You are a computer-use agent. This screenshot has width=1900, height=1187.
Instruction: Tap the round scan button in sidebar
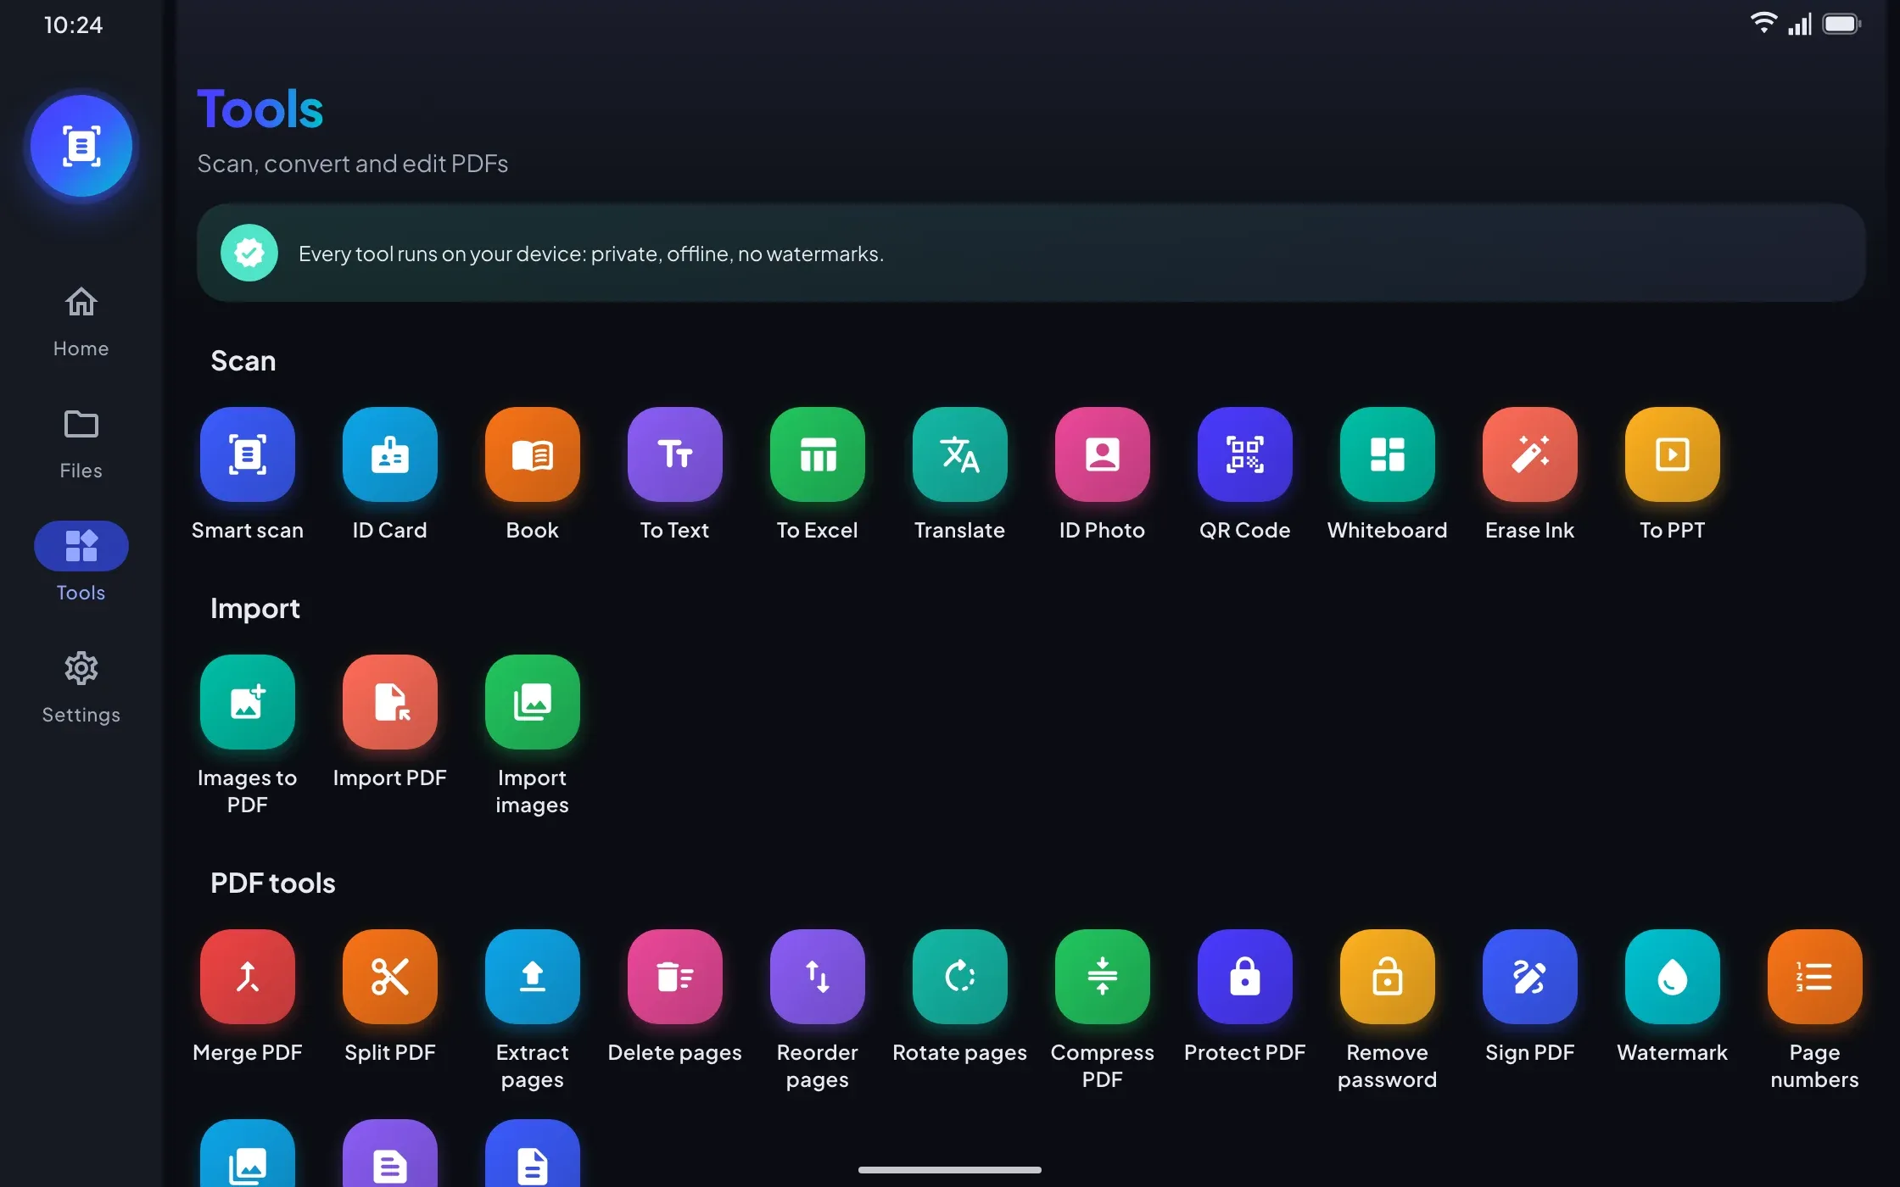pos(81,146)
